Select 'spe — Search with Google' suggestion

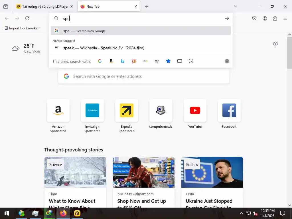coord(141,31)
